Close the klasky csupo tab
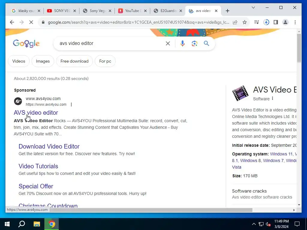Image resolution: width=307 pixels, height=230 pixels. click(39, 11)
